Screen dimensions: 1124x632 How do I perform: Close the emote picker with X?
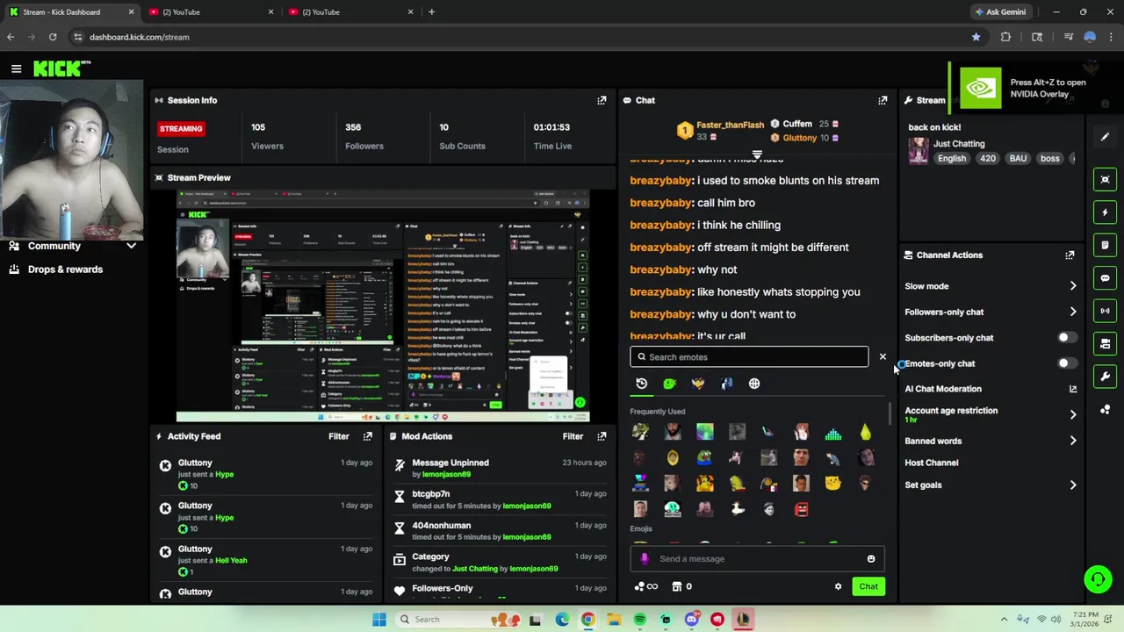[x=883, y=357]
